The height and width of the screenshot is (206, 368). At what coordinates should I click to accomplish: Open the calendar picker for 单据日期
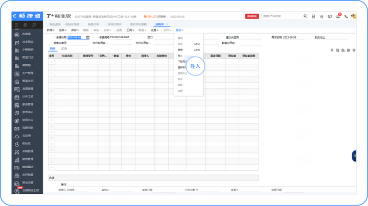pyautogui.click(x=87, y=37)
